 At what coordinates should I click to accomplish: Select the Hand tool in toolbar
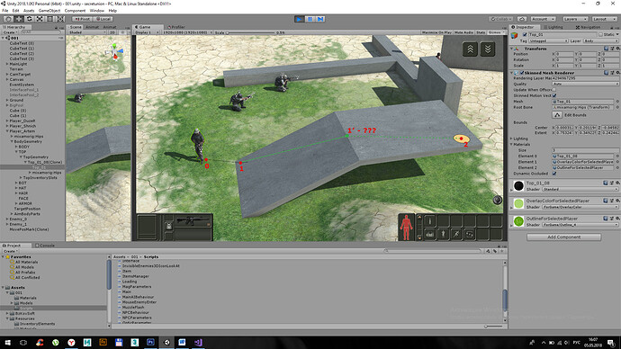[8, 19]
